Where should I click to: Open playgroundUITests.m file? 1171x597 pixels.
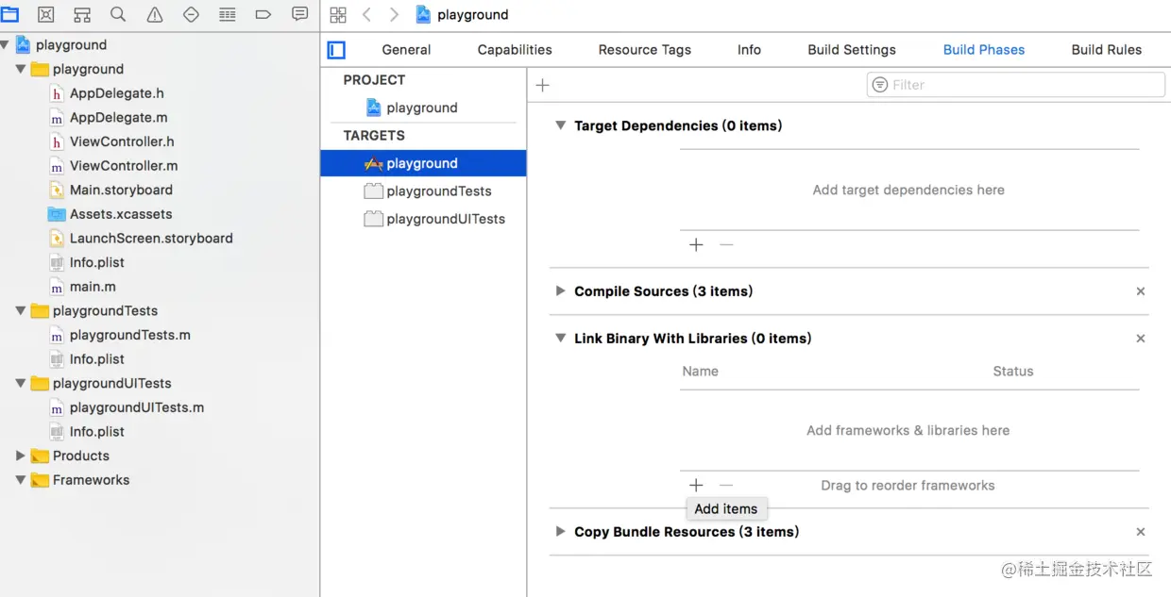(x=137, y=407)
